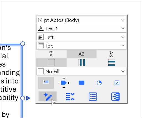The width and height of the screenshot is (142, 118).
Task: Toggle the checkbox element icon
Action: [117, 83]
